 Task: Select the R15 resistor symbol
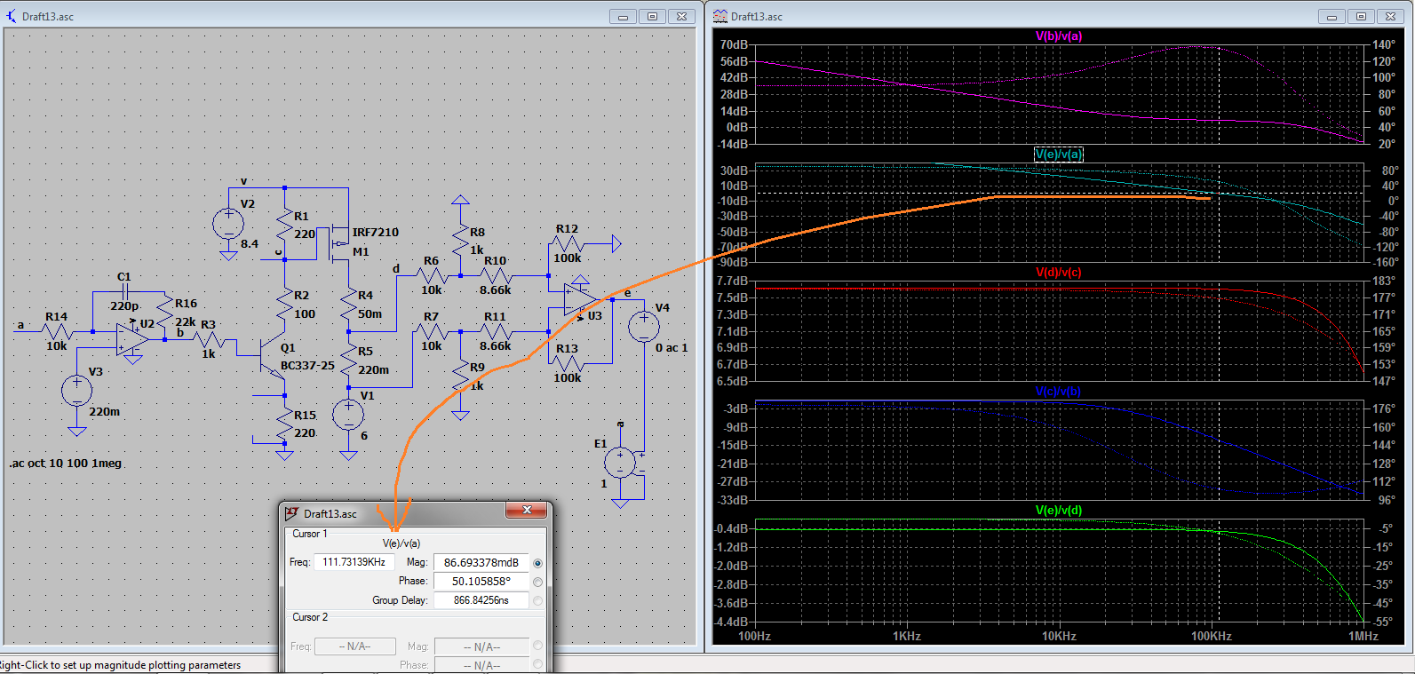click(284, 424)
